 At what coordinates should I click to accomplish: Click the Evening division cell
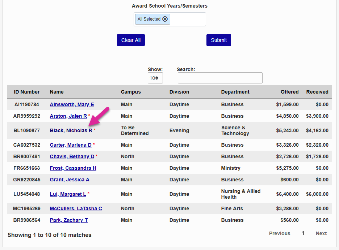pos(179,130)
